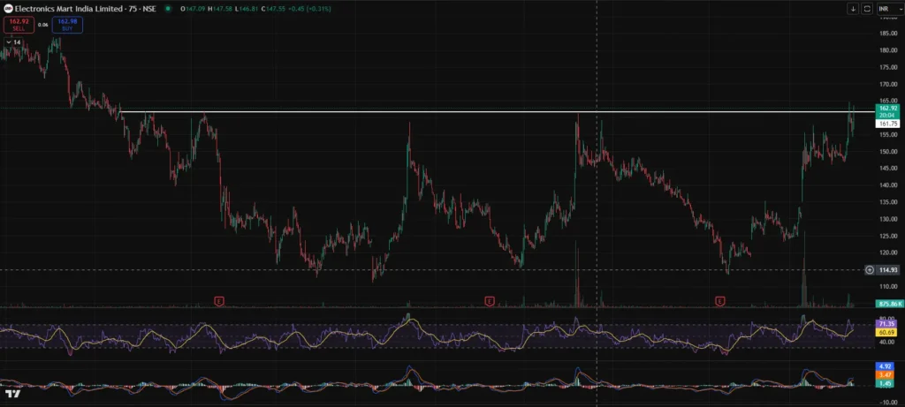Click the TradingView logo at bottom left
This screenshot has height=407, width=905.
click(11, 393)
